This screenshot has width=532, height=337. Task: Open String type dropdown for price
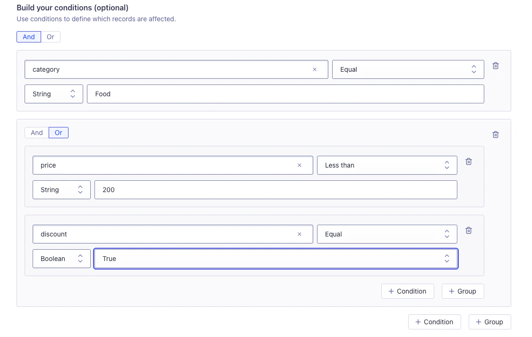coord(61,190)
